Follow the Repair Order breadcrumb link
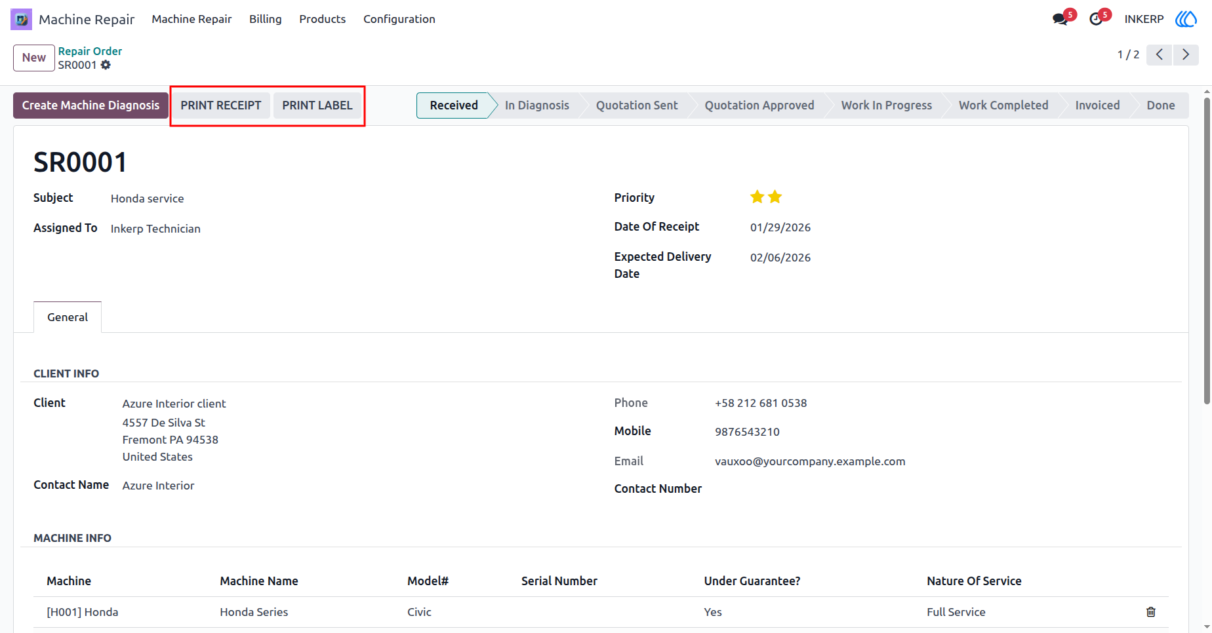The width and height of the screenshot is (1212, 633). click(90, 51)
